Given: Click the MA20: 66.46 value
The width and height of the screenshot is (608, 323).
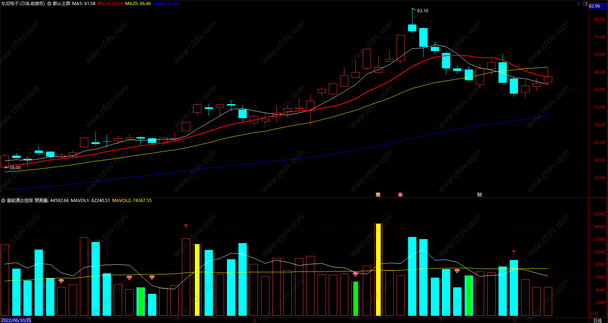Looking at the screenshot, I should 138,4.
